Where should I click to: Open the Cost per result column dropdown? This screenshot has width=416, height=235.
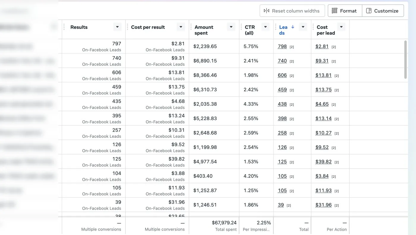pos(181,27)
